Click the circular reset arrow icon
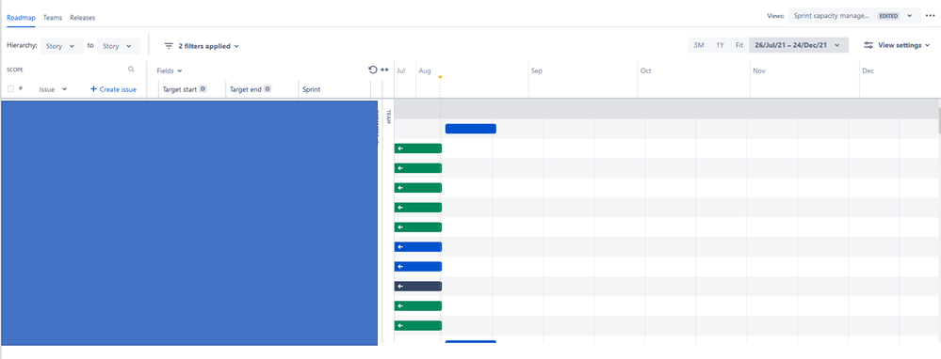Screen dimensions: 941x359 (373, 70)
